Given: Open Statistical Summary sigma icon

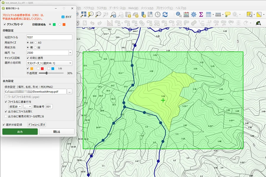Looking at the screenshot, I should [201, 14].
